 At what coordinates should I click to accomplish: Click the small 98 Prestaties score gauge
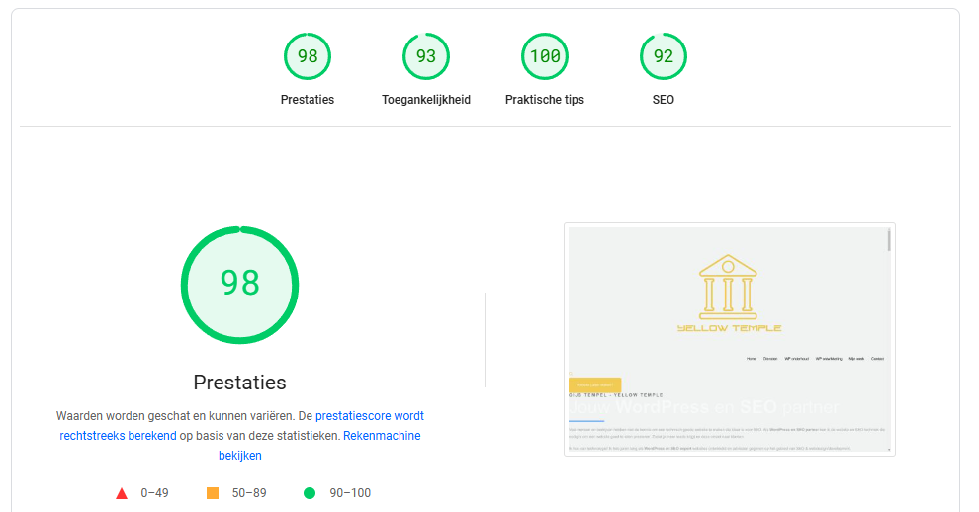308,56
